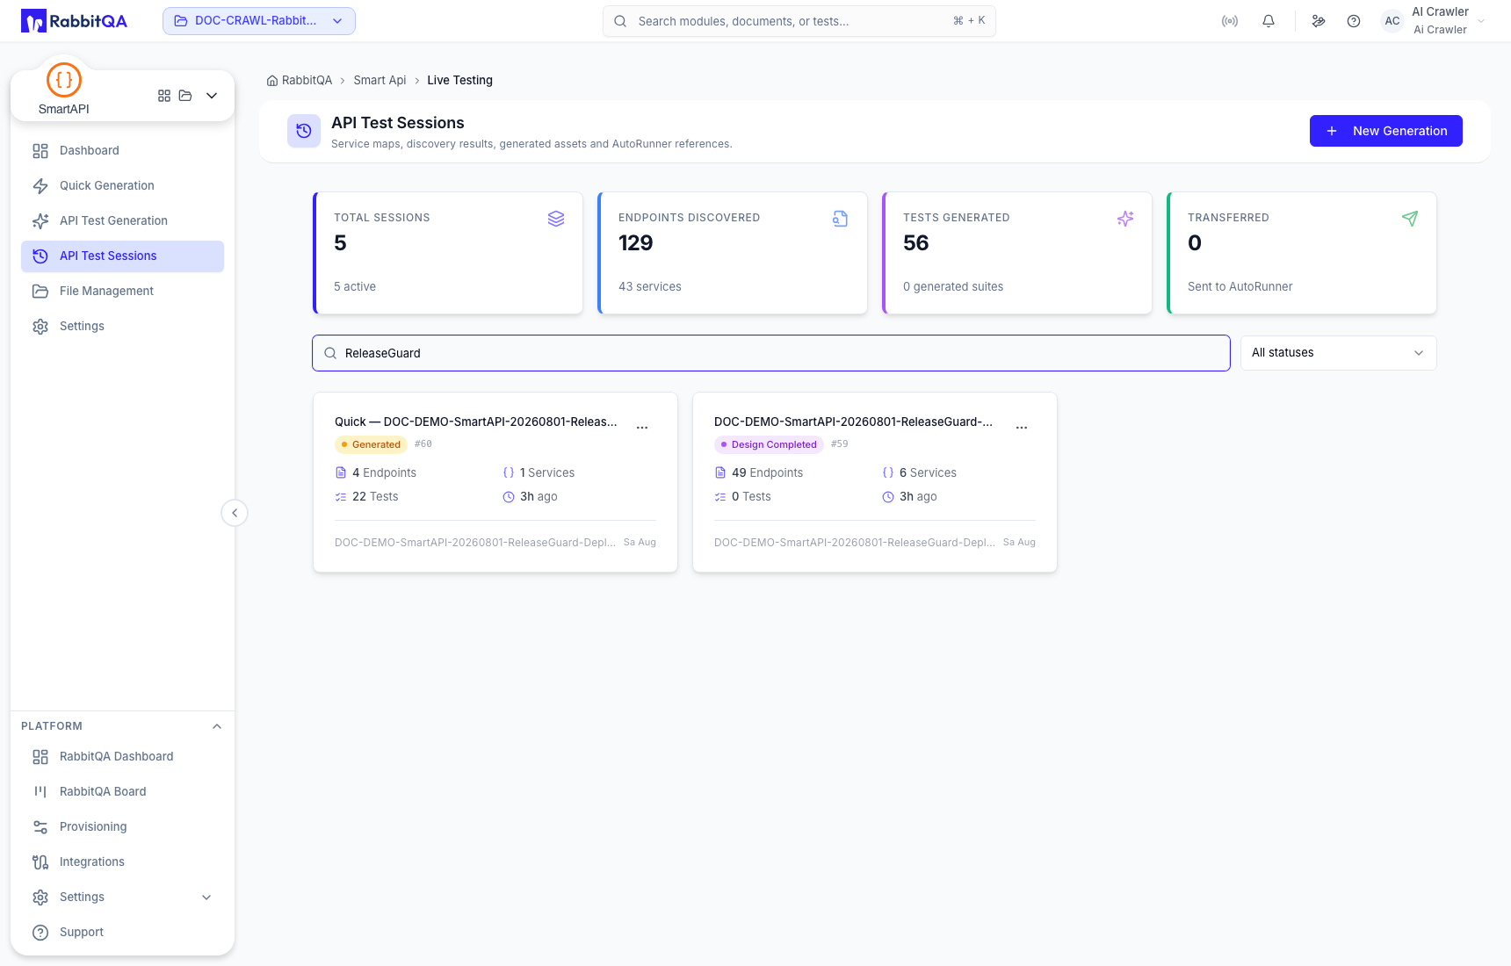
Task: Click the Transferred paper plane icon
Action: point(1410,219)
